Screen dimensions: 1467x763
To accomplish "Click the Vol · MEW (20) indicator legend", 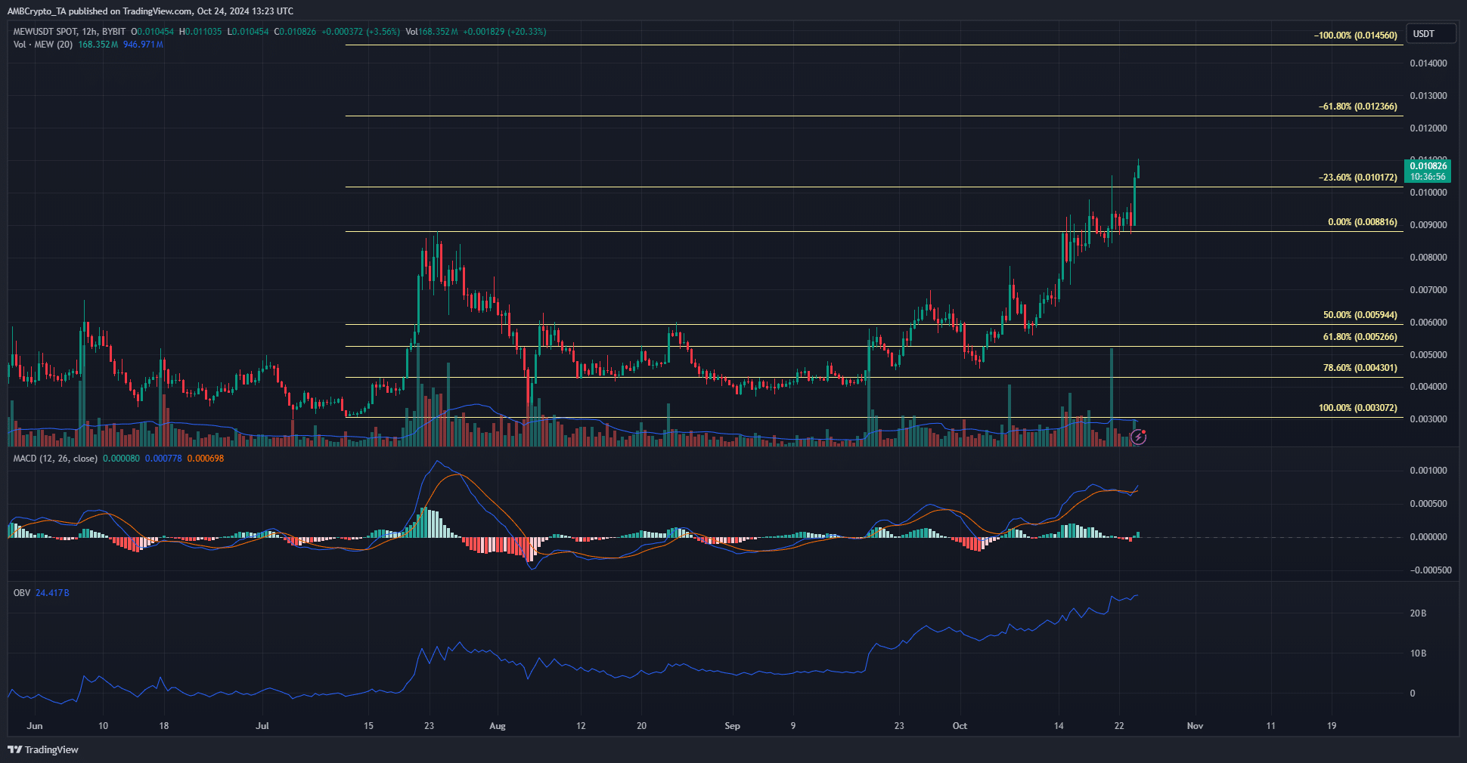I will [43, 45].
